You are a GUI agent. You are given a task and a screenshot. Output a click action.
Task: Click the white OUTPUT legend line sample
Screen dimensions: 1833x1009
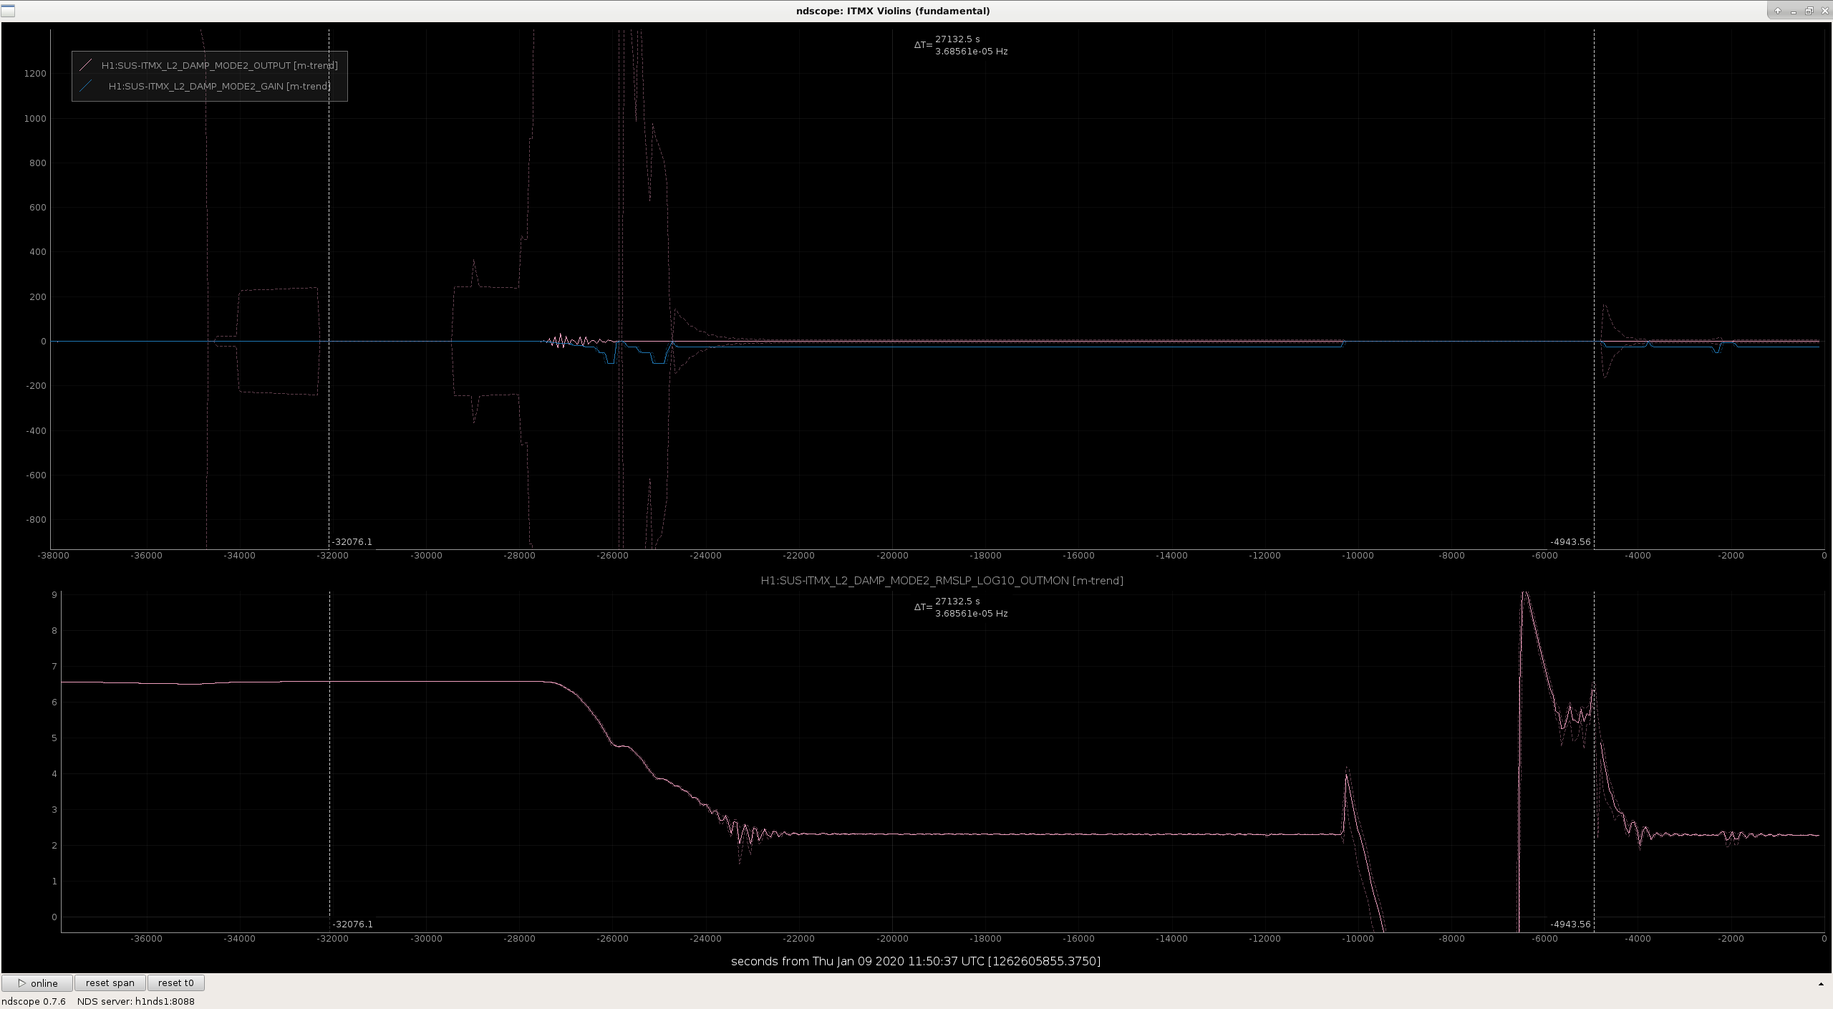(86, 65)
